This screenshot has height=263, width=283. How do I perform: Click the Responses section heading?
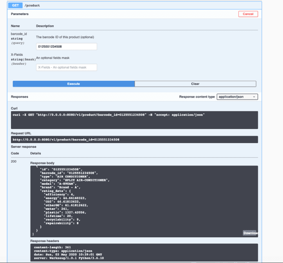pyautogui.click(x=20, y=97)
